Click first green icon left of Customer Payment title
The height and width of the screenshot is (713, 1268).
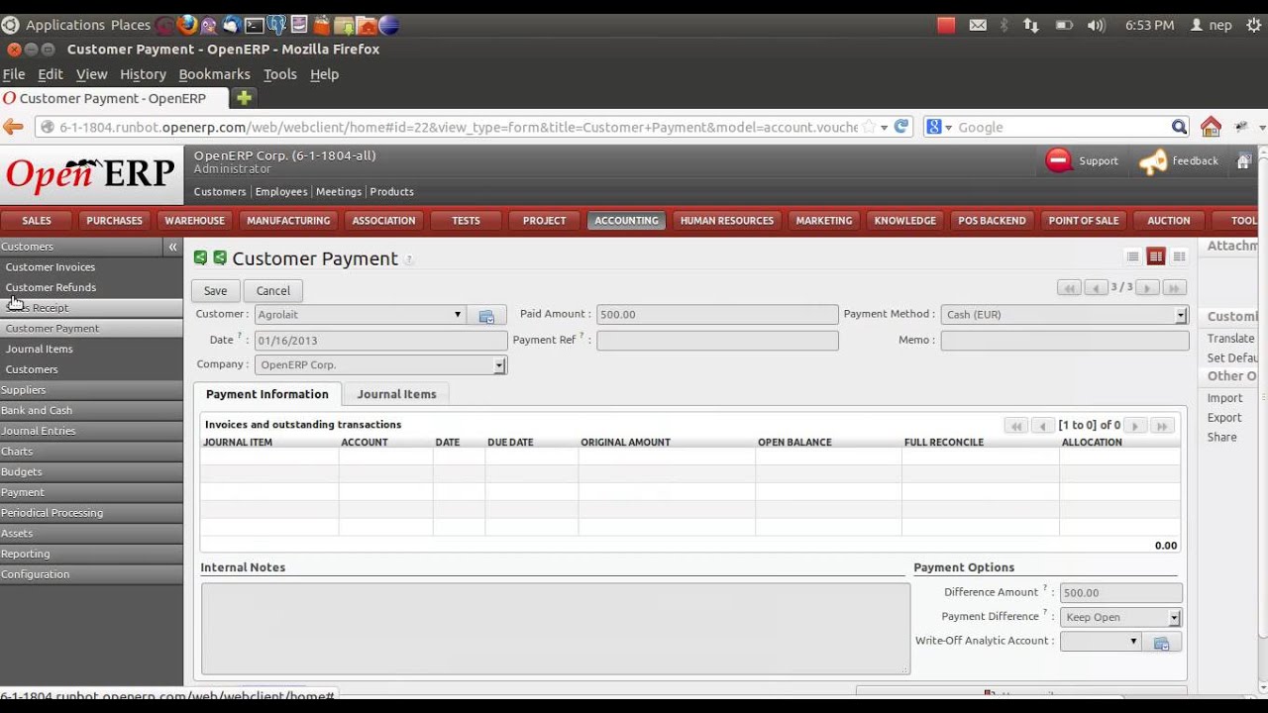click(200, 257)
